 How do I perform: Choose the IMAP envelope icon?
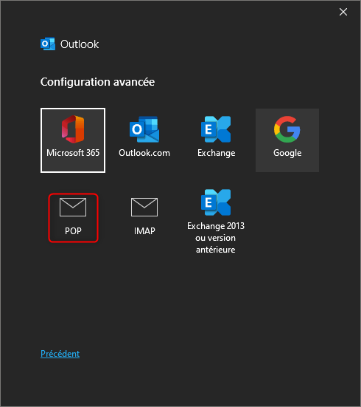click(144, 207)
